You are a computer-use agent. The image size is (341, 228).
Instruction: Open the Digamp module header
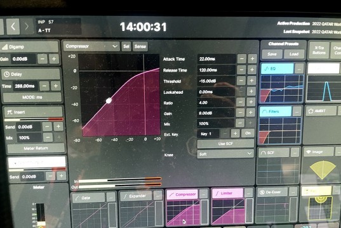[x=29, y=47]
